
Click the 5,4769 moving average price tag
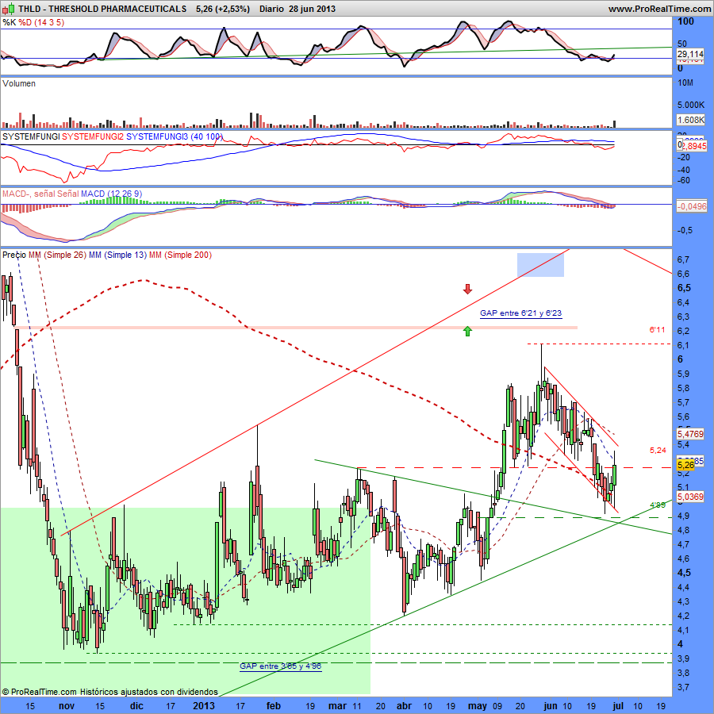[x=690, y=434]
